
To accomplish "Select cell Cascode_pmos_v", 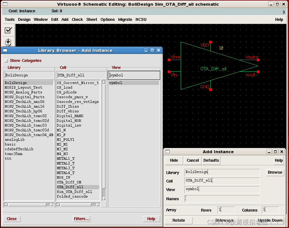I will coord(72,97).
